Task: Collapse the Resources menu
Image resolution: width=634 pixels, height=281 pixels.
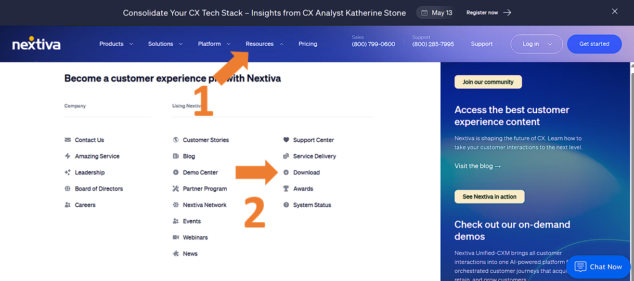Action: click(x=264, y=44)
